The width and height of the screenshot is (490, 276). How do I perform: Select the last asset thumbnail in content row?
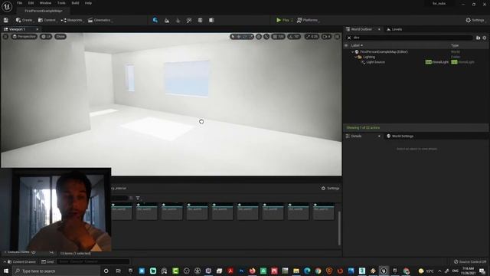(323, 212)
